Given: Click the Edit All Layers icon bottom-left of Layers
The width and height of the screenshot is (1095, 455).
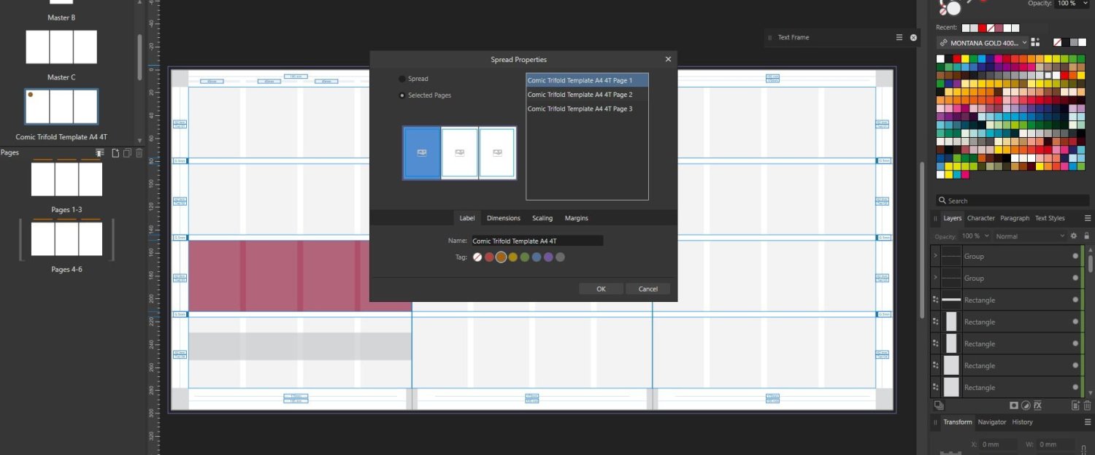Looking at the screenshot, I should point(939,405).
